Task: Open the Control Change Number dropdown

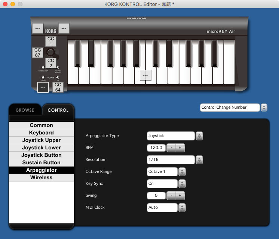Action: point(230,107)
